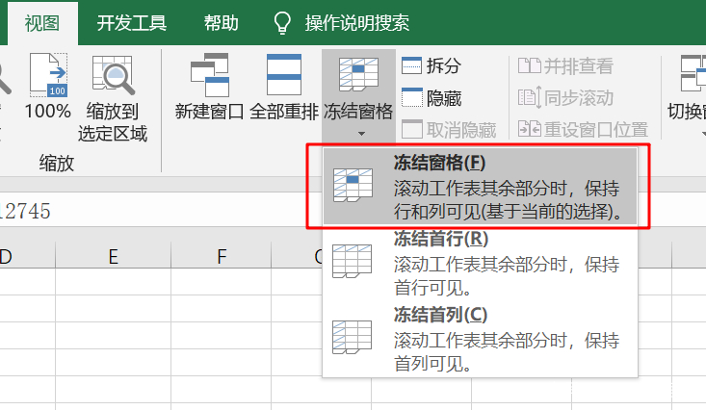The height and width of the screenshot is (410, 706).
Task: Select column D header
Action: click(x=28, y=256)
